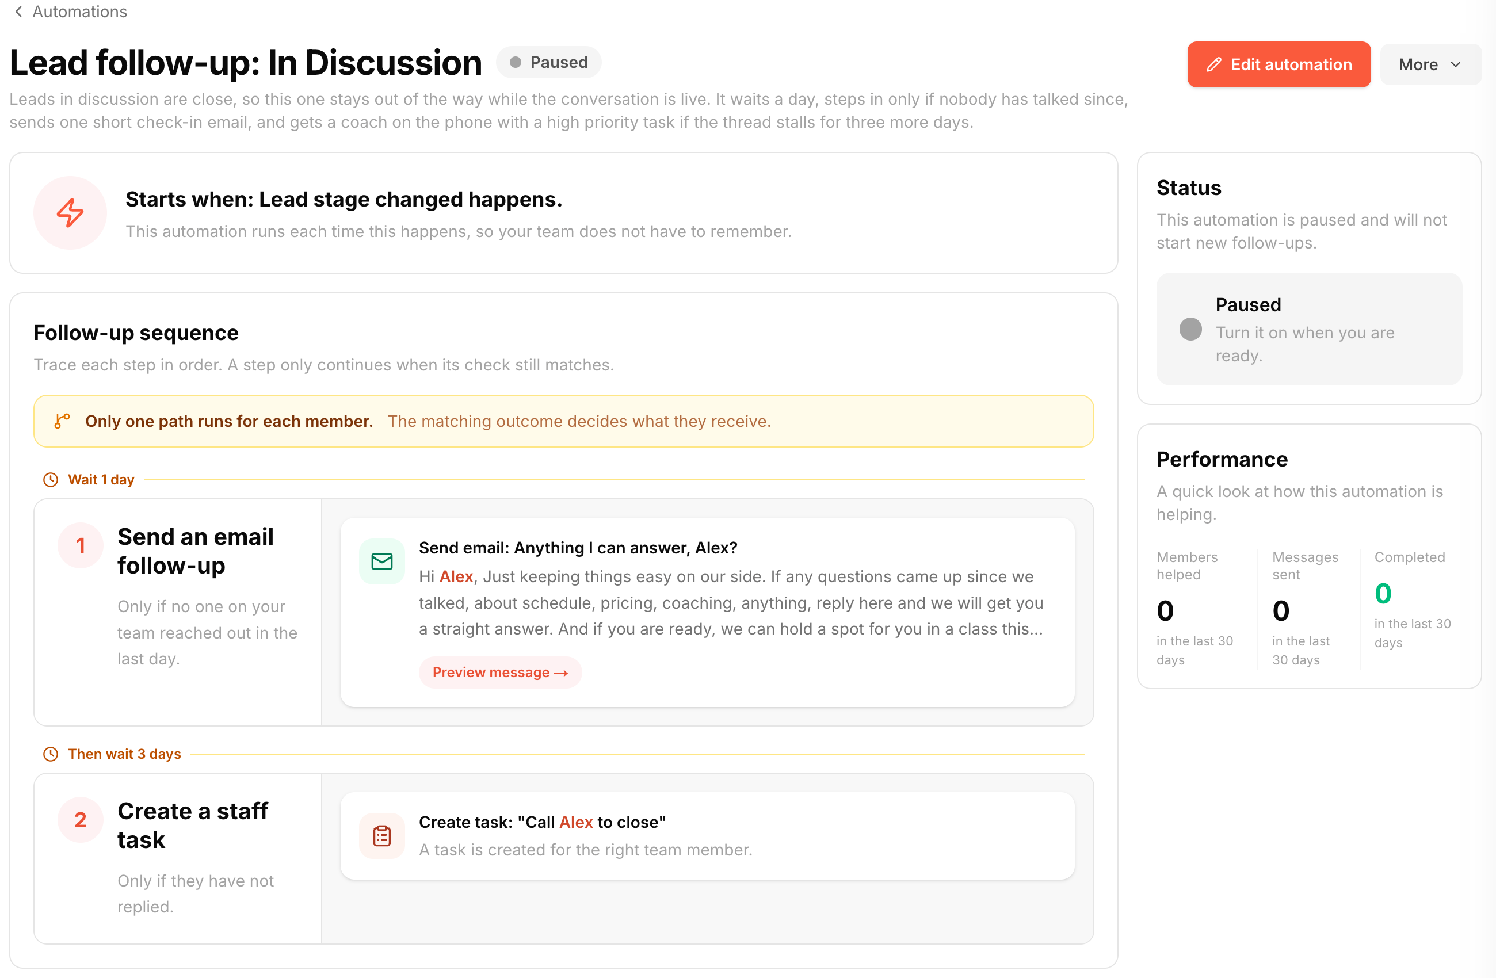This screenshot has height=978, width=1496.
Task: Click step number 2 badge
Action: click(x=81, y=820)
